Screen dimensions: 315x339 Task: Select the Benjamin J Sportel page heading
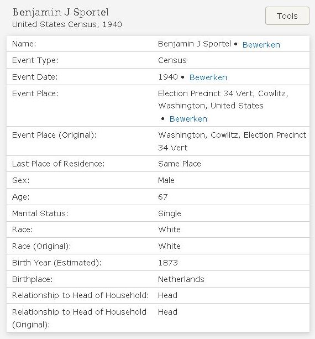(61, 12)
